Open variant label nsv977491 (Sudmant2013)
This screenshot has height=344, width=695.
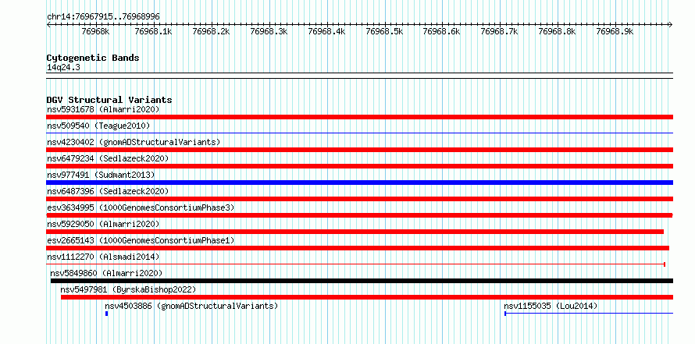pos(101,175)
